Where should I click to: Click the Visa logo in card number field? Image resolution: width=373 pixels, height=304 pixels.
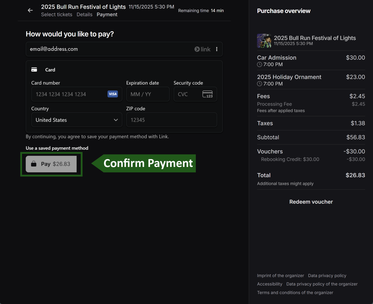pos(112,94)
